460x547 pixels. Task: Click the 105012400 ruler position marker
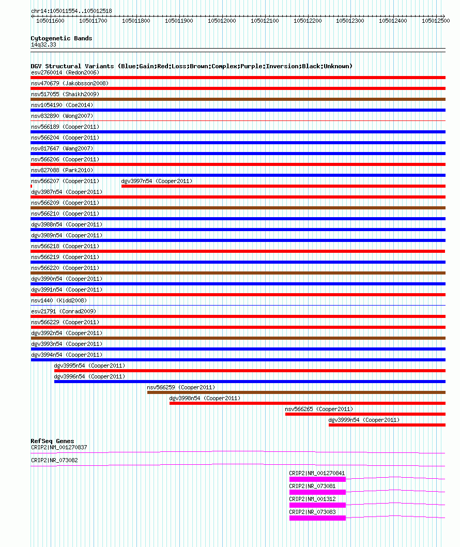pos(393,21)
